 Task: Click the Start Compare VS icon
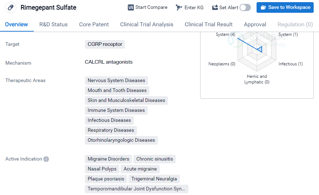coord(131,7)
